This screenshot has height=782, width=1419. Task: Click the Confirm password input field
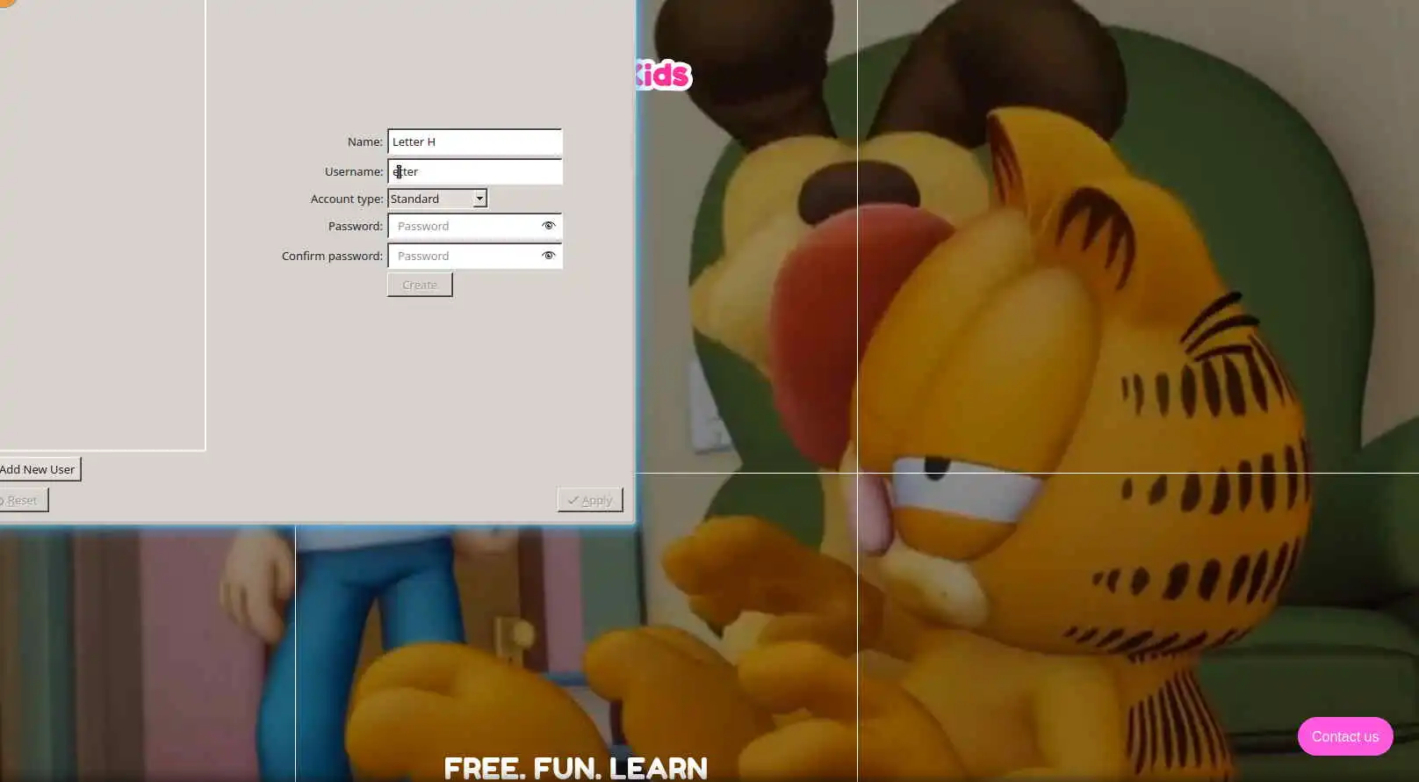pyautogui.click(x=474, y=256)
